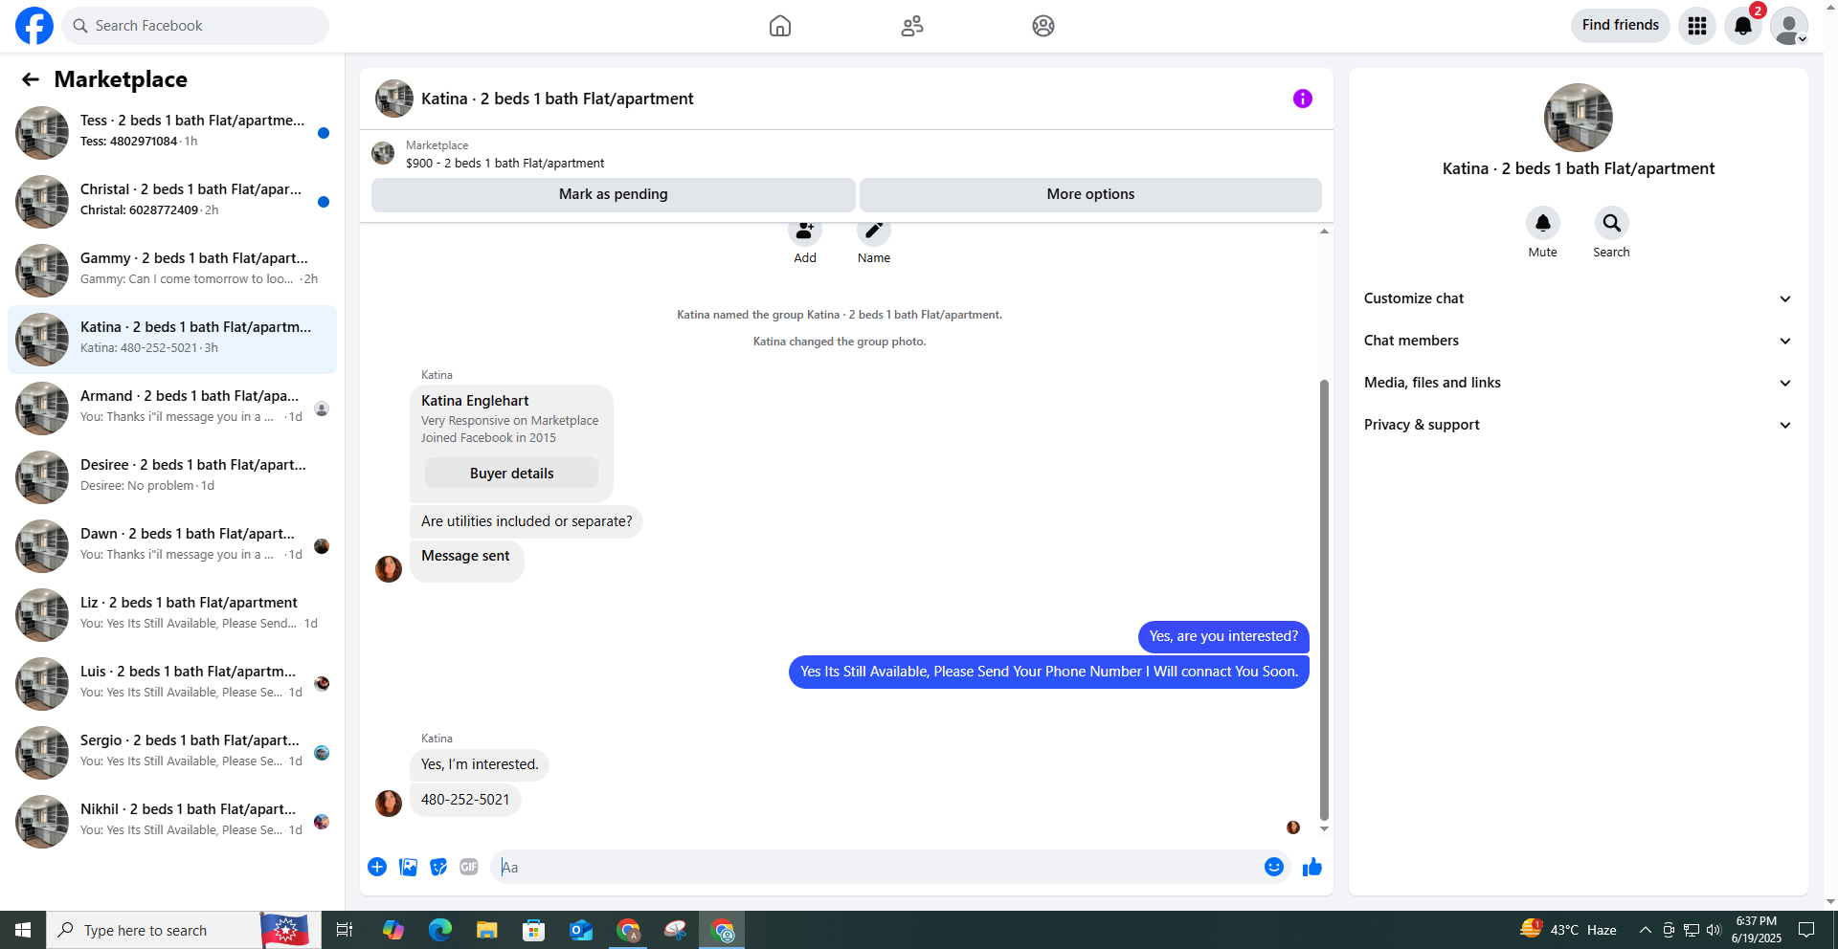Send a thumbs-up like
1838x949 pixels.
coord(1312,867)
